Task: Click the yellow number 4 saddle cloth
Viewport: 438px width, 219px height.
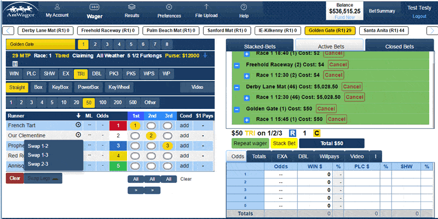Action: click(x=118, y=155)
